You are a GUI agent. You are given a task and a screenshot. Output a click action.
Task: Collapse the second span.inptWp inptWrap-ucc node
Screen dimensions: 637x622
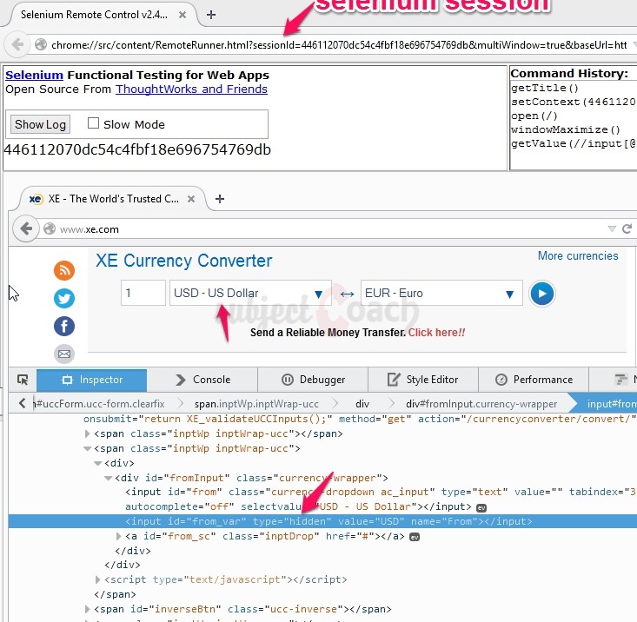click(x=87, y=448)
